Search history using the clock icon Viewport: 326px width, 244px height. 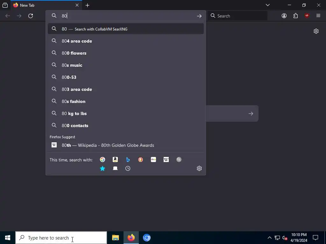click(x=128, y=168)
